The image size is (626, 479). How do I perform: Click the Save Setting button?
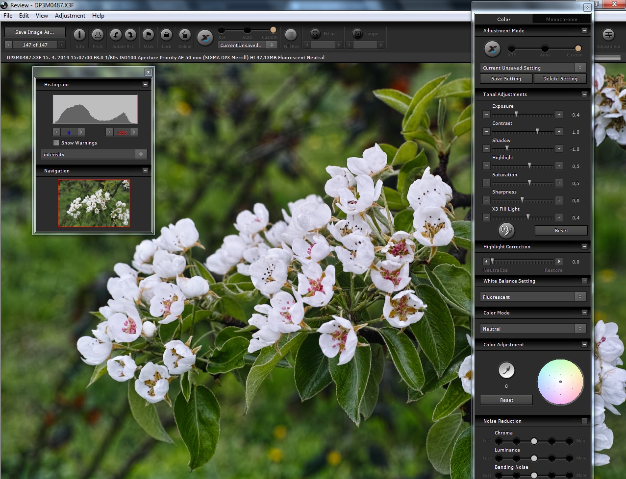[x=506, y=78]
